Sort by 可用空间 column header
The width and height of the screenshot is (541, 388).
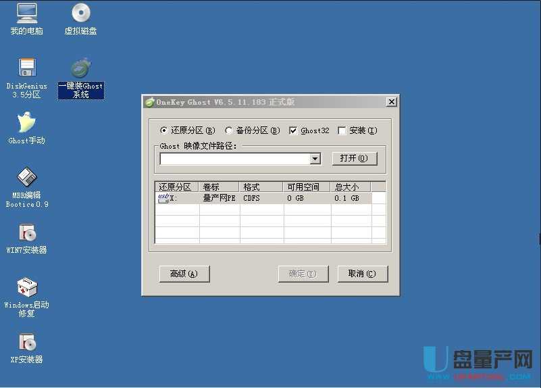pos(306,187)
